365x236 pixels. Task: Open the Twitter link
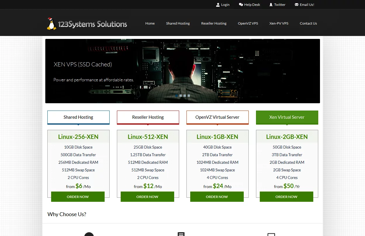(x=280, y=5)
